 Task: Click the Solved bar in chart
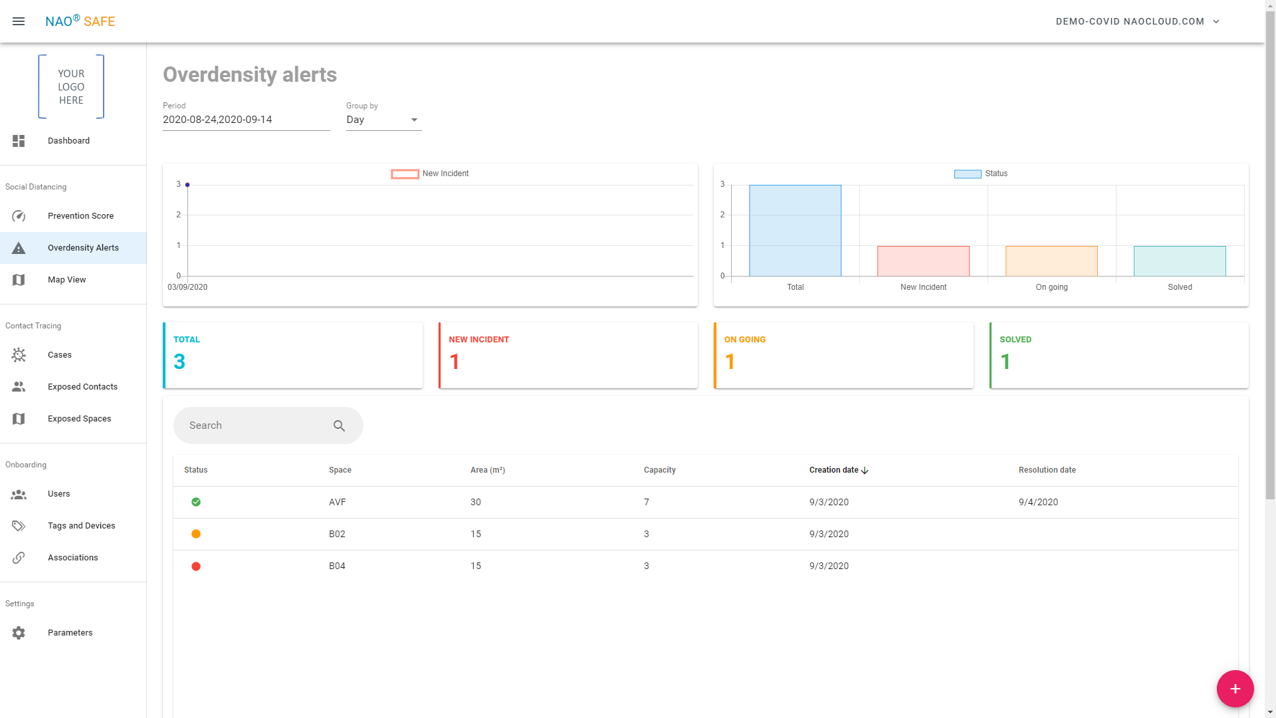(x=1180, y=261)
